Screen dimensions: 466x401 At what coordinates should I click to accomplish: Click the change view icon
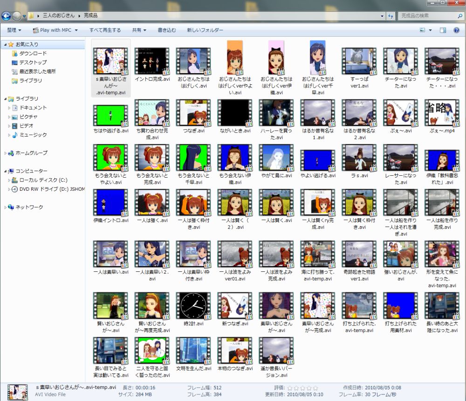click(x=422, y=30)
